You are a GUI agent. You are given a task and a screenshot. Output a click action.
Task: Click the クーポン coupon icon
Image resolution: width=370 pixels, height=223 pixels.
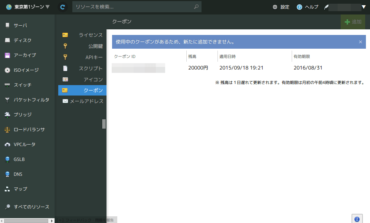tap(65, 90)
